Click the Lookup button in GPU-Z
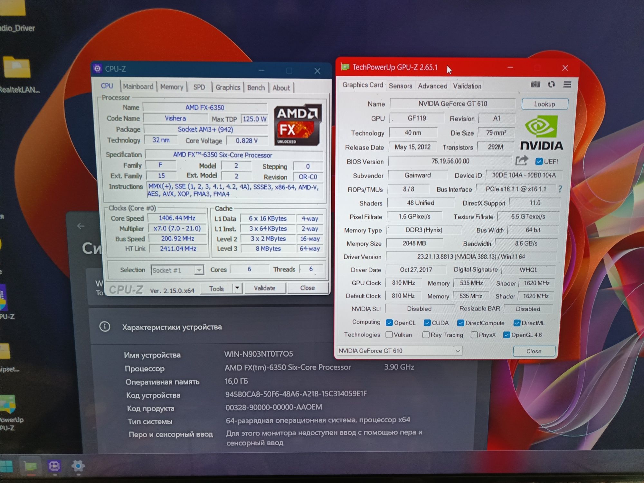 (x=545, y=104)
